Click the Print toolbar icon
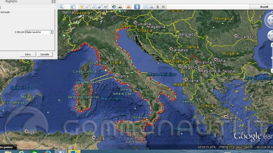The image size is (273, 153). click(152, 7)
